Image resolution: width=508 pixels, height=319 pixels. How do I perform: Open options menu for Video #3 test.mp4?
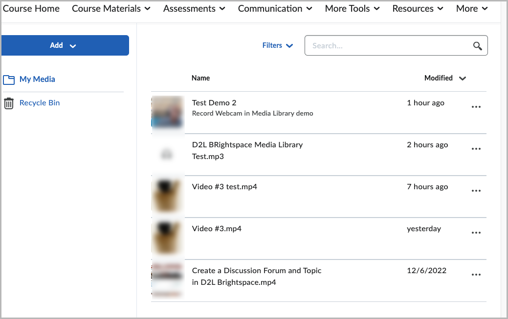tap(476, 191)
